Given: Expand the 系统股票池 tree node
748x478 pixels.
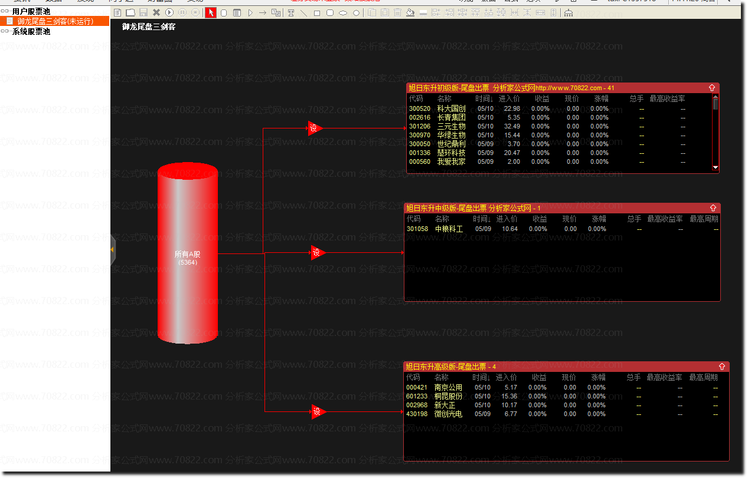Looking at the screenshot, I should coord(5,32).
